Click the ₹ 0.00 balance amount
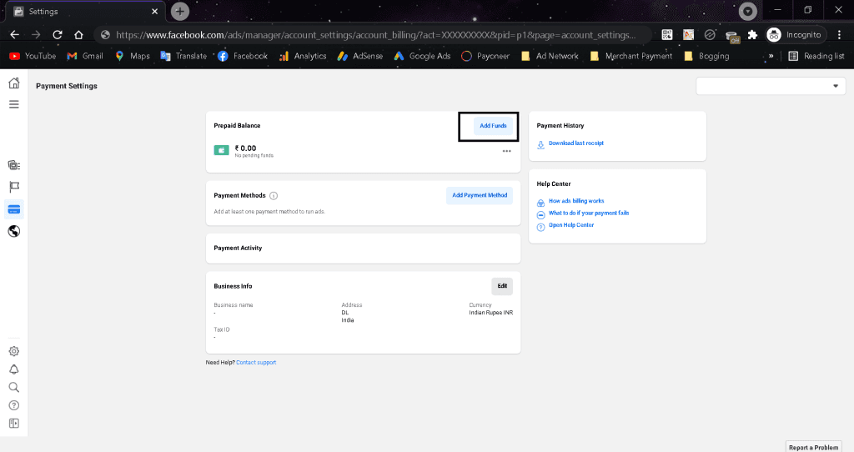 tap(245, 148)
